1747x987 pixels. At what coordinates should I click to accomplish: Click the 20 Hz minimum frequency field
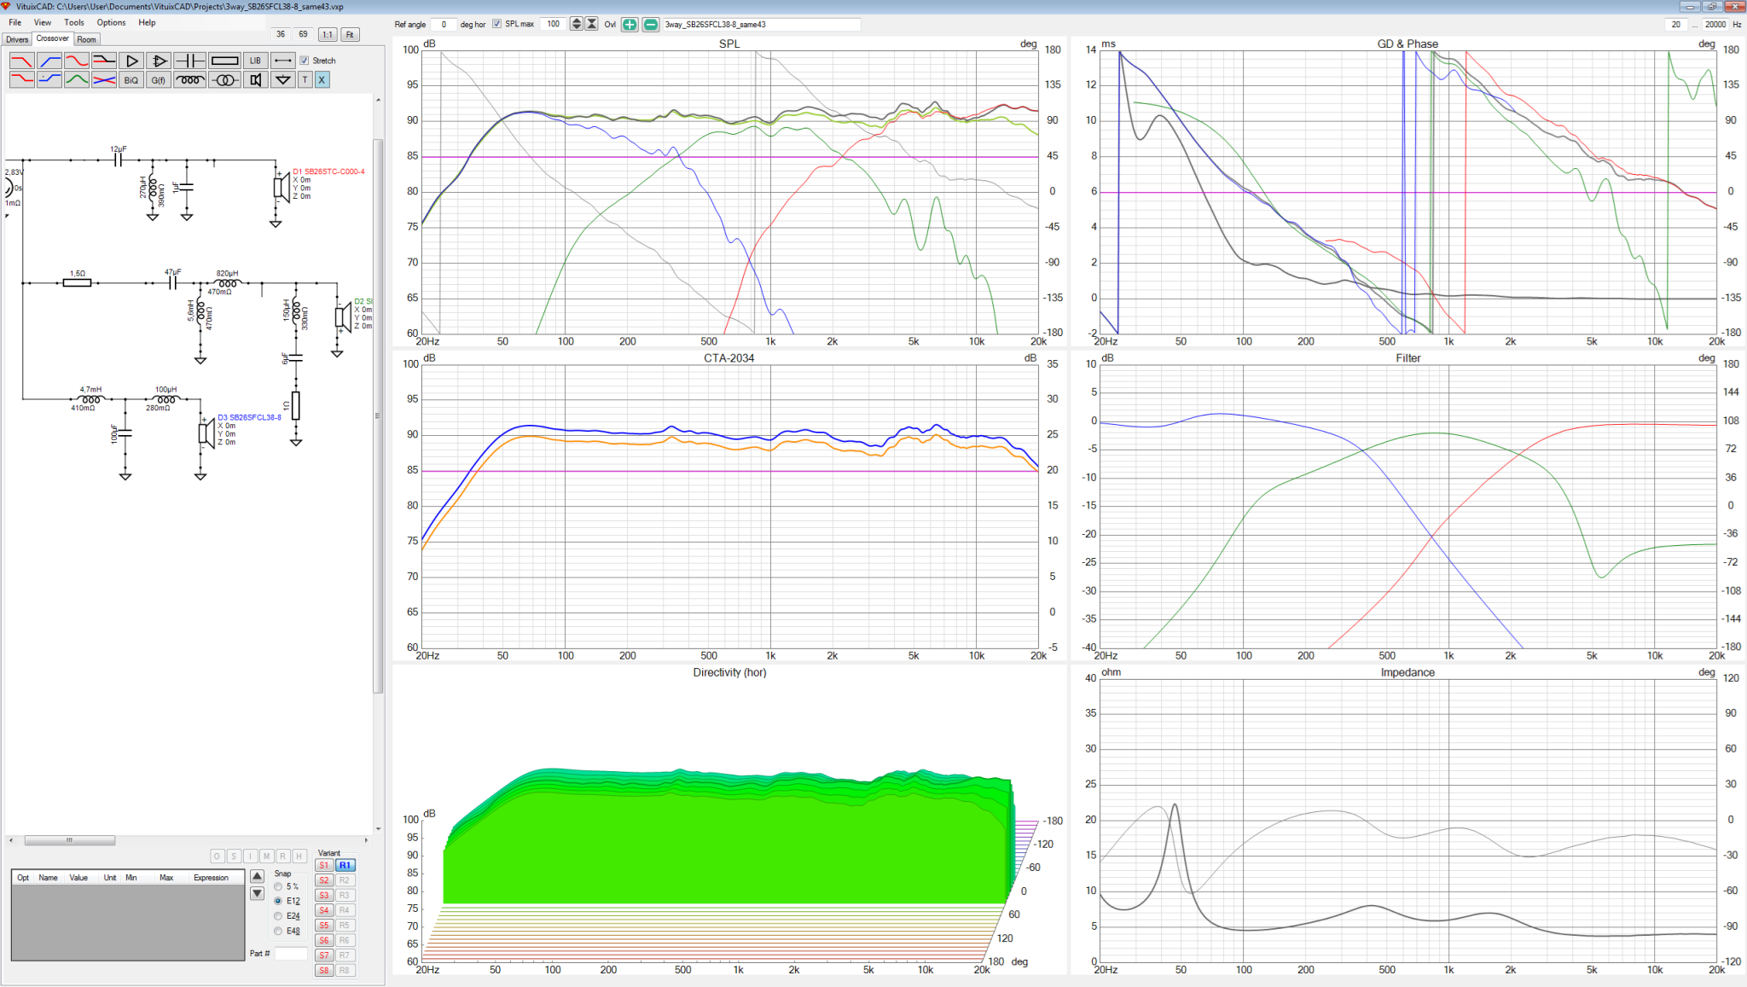click(x=1676, y=24)
